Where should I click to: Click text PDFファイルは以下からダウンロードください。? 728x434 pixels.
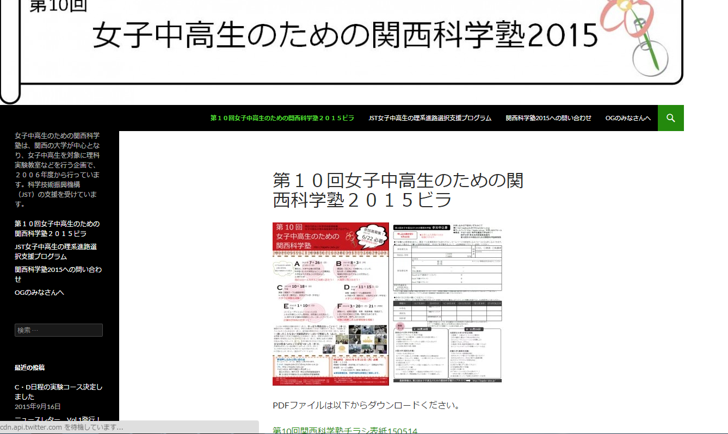(x=366, y=406)
